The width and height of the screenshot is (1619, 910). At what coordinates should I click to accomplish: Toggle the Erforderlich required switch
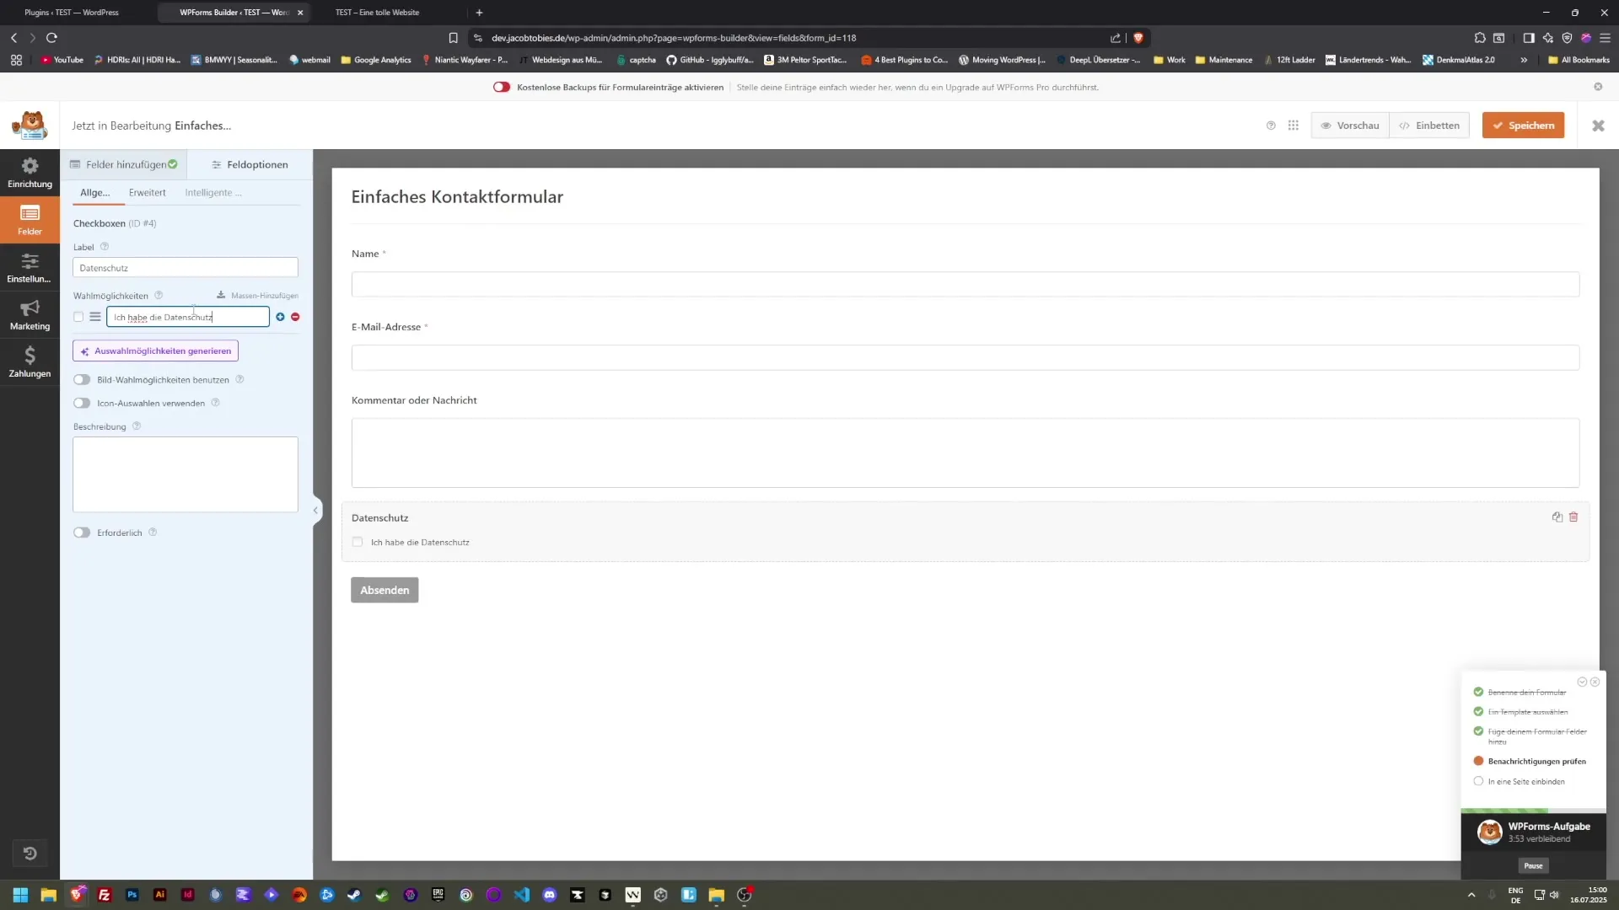click(82, 533)
